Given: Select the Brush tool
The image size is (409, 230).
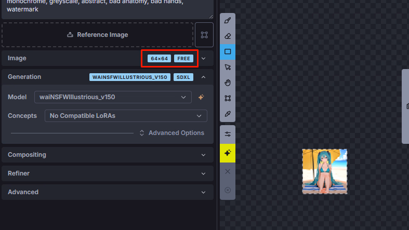Looking at the screenshot, I should coord(227,21).
